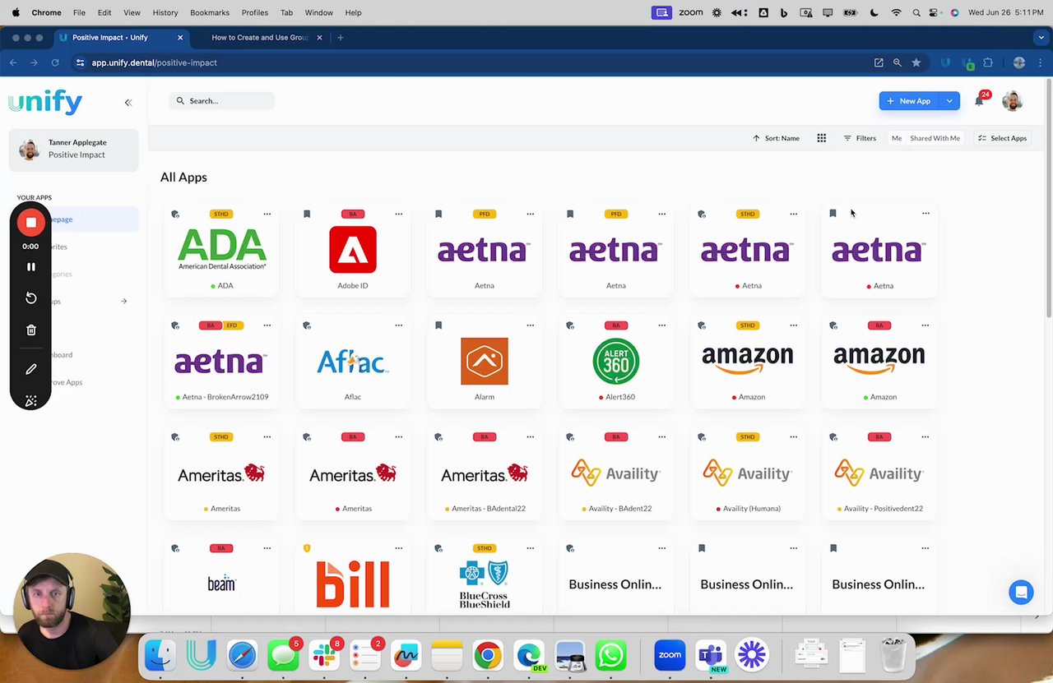Viewport: 1053px width, 683px height.
Task: Reverse sort direction via Sort: Name
Action: coord(776,138)
